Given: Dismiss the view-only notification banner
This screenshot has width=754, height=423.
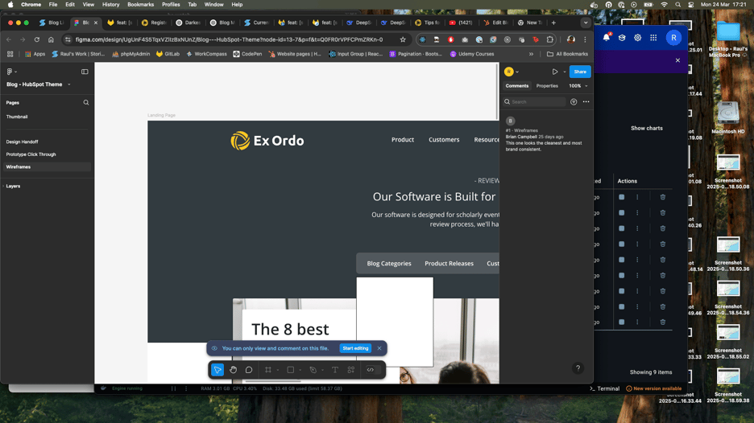Looking at the screenshot, I should [x=379, y=348].
